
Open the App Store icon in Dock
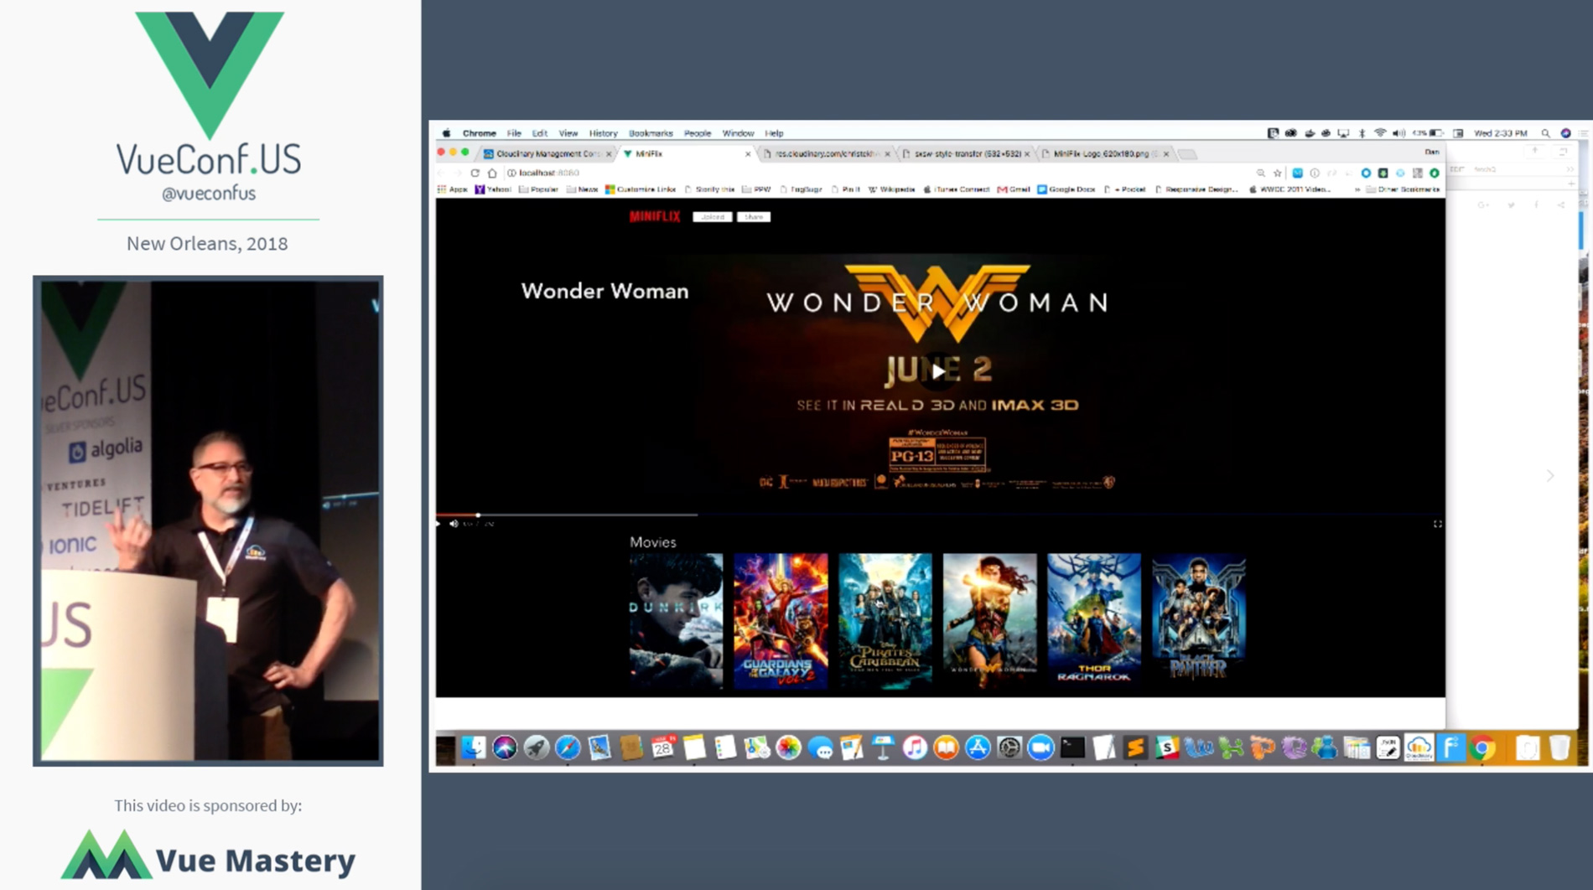978,748
